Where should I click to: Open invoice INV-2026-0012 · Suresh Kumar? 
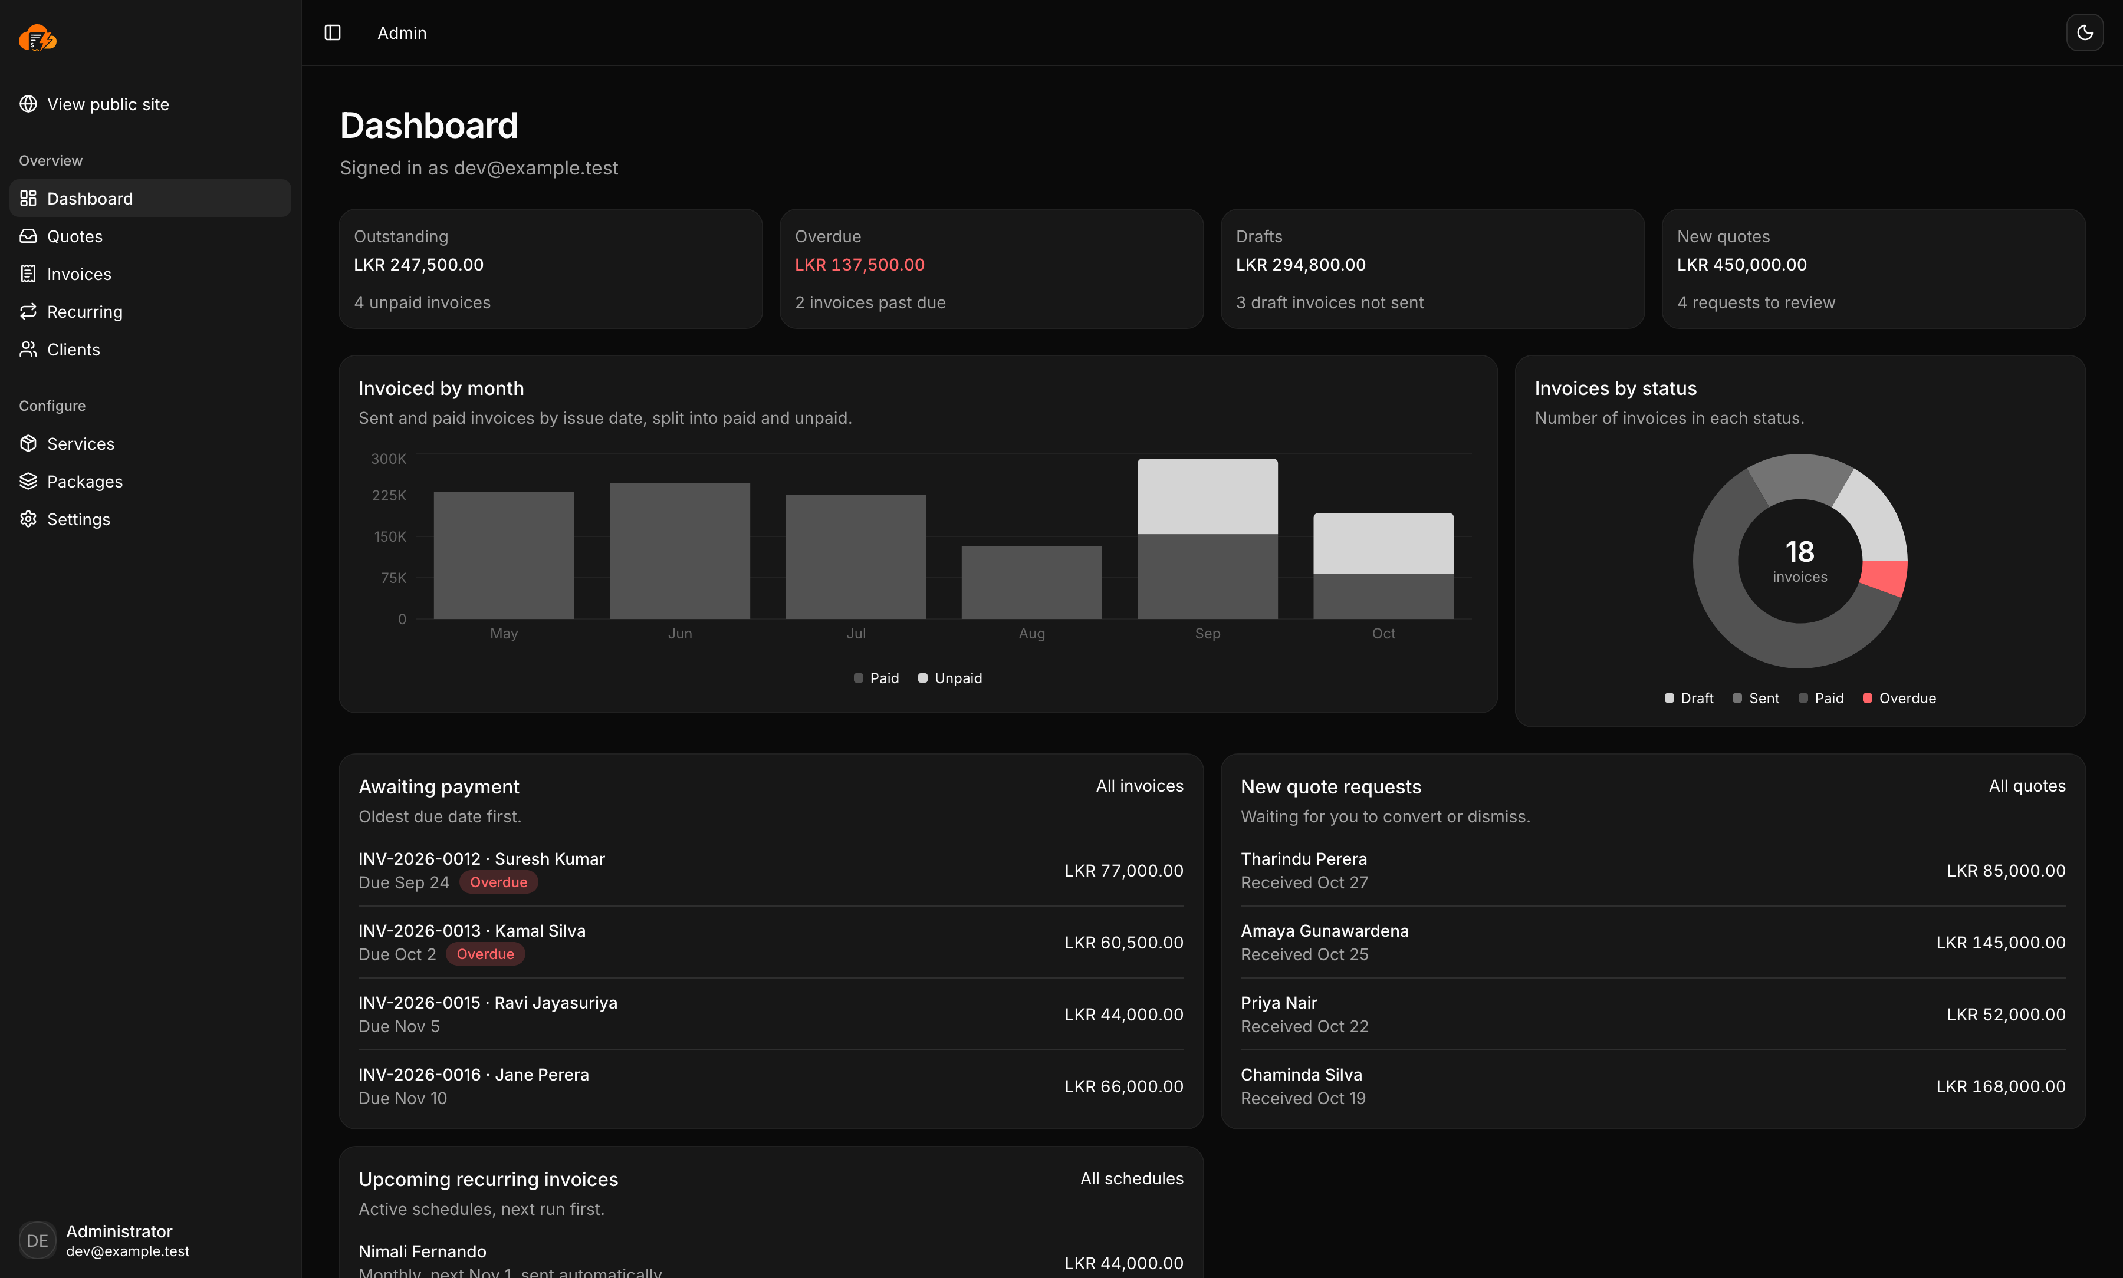771,871
